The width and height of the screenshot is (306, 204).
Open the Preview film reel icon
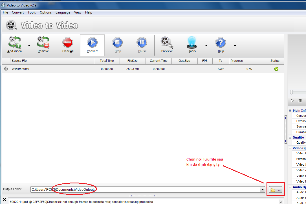pos(167,43)
